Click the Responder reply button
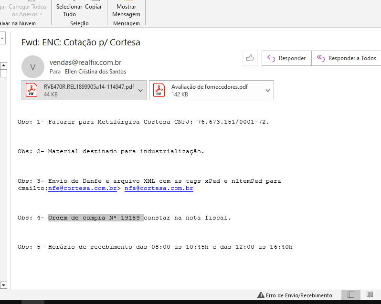 [x=286, y=58]
